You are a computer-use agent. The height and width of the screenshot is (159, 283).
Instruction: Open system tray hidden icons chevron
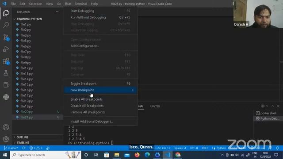pyautogui.click(x=222, y=155)
